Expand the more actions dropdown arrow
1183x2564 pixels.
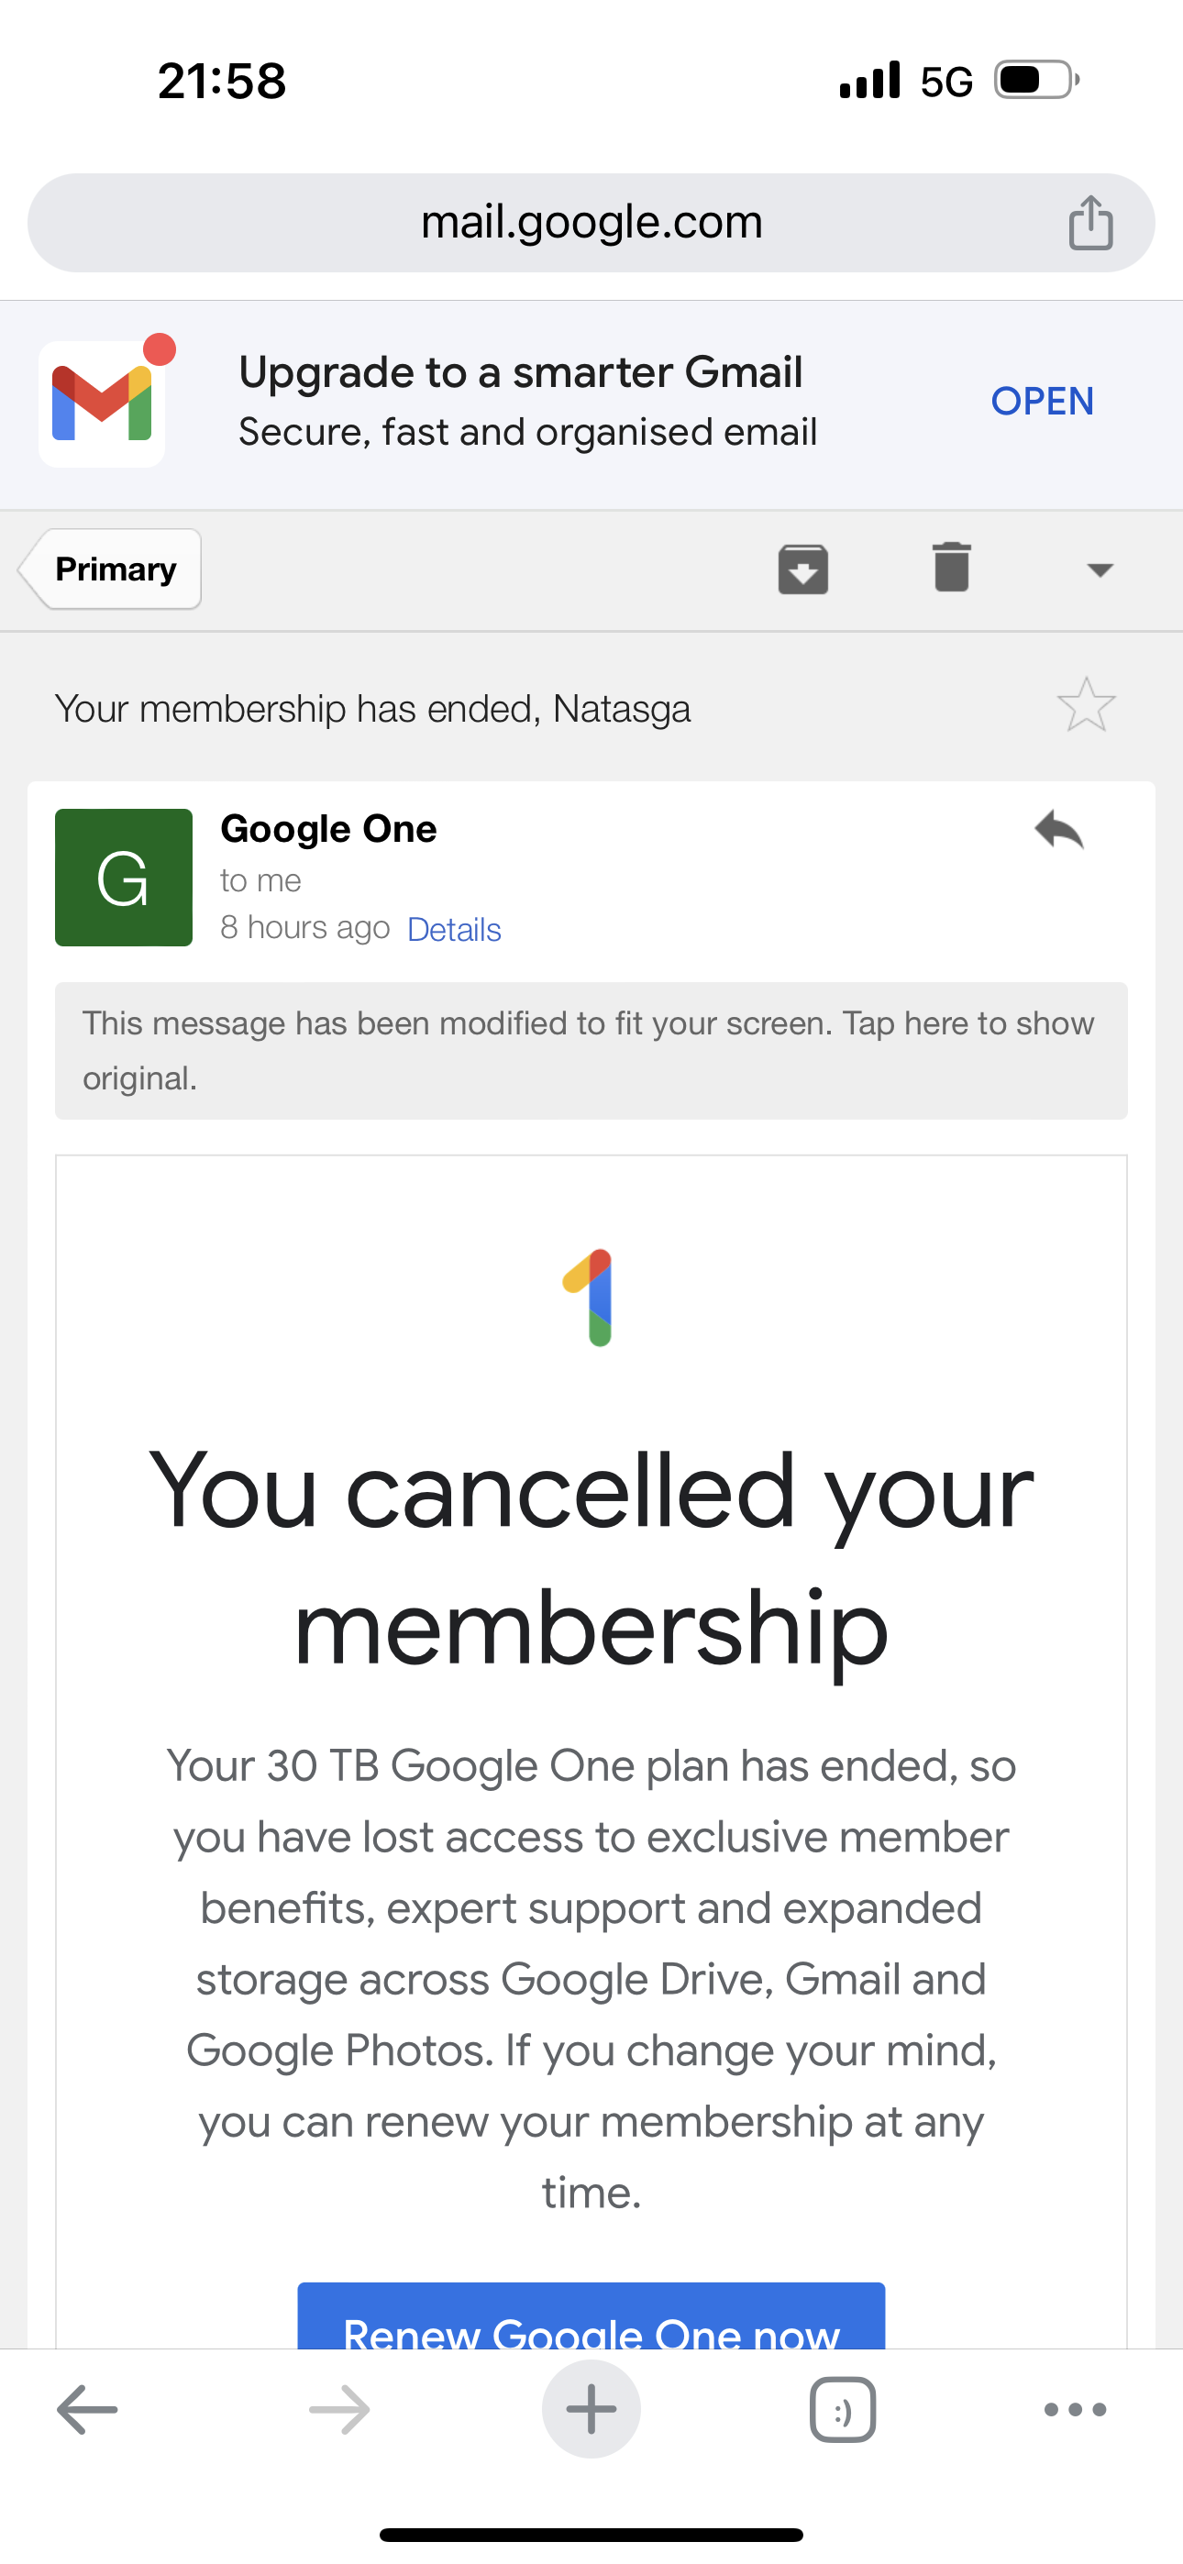click(x=1100, y=569)
